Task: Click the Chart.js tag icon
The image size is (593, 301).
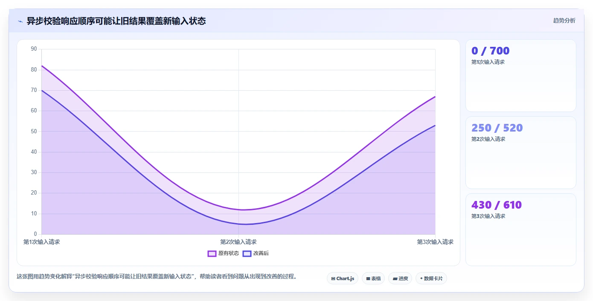Action: [333, 279]
